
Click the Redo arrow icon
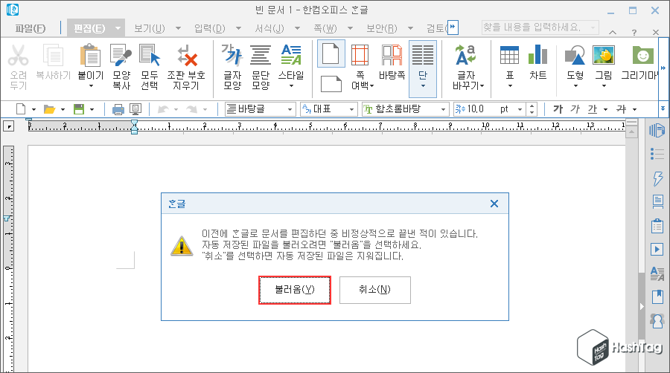192,109
